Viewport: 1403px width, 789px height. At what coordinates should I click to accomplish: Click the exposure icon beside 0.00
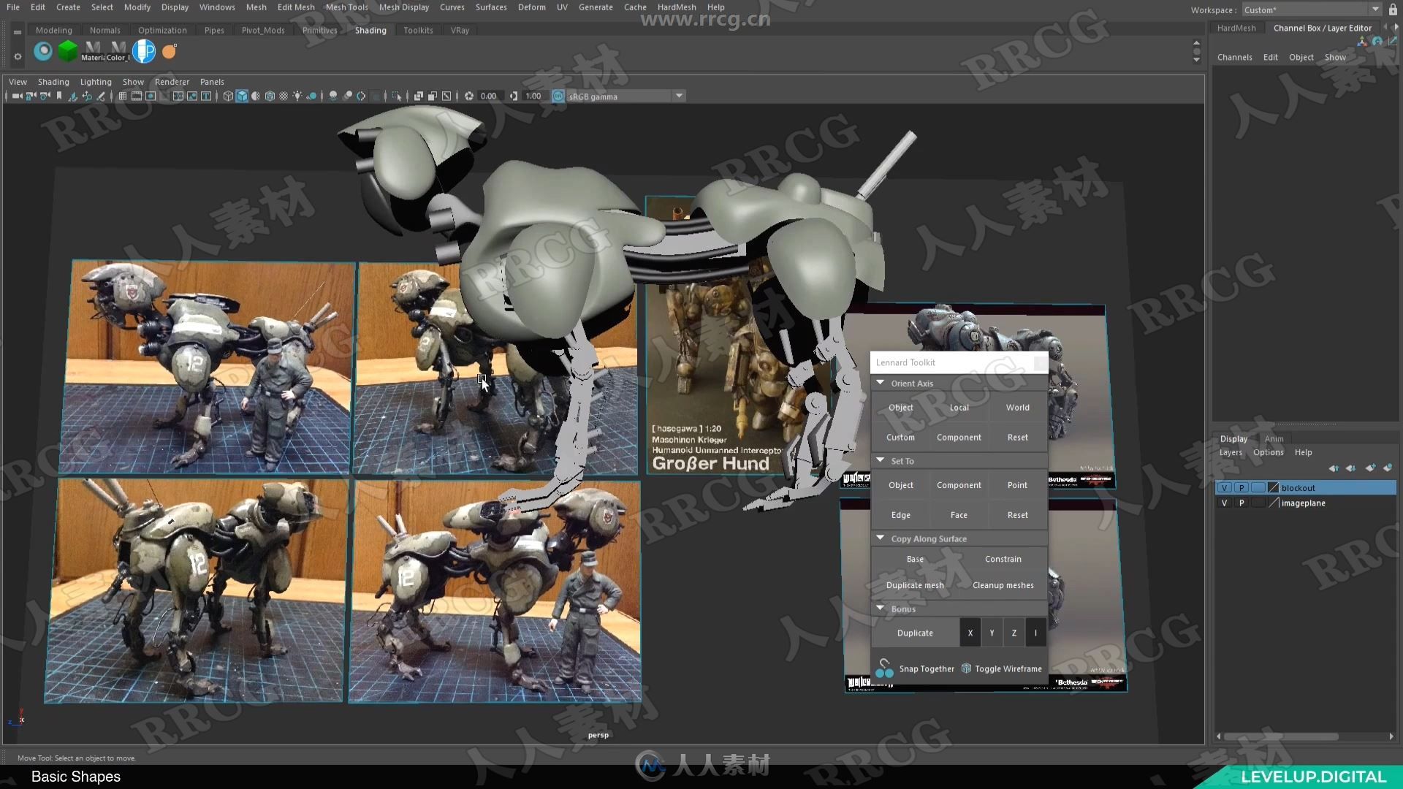coord(469,96)
